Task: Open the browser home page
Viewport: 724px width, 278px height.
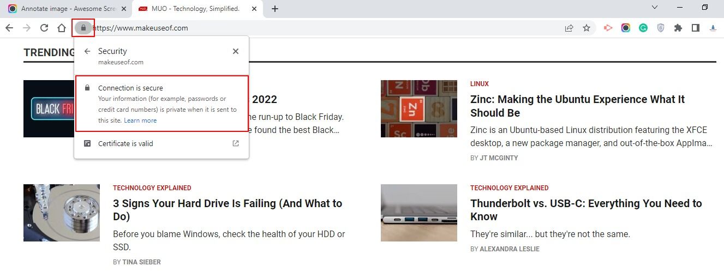Action: pyautogui.click(x=62, y=28)
